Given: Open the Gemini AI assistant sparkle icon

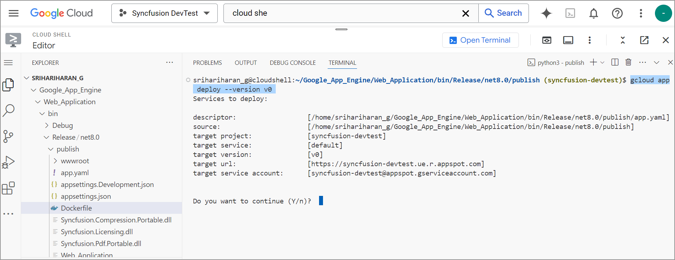Looking at the screenshot, I should click(546, 13).
